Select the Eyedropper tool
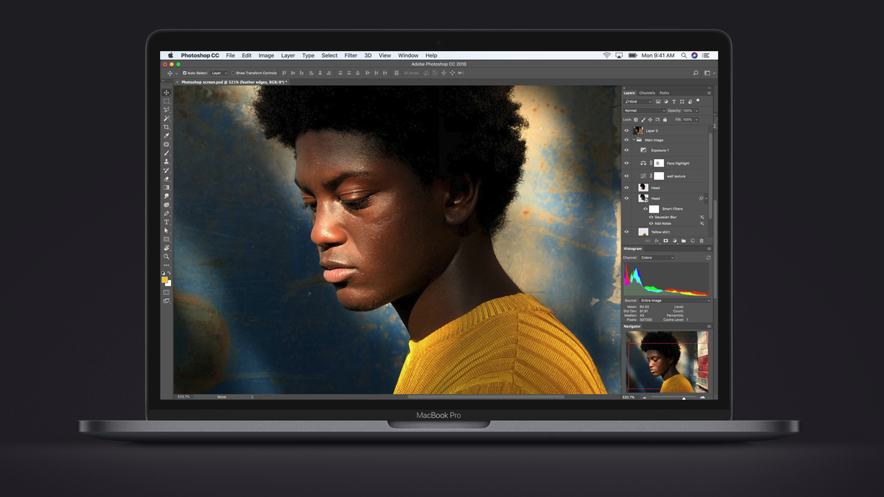Screen dimensions: 884x497 [167, 136]
